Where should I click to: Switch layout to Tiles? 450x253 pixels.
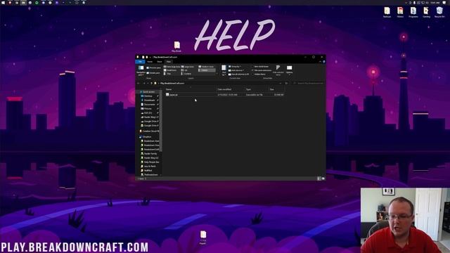[167, 74]
